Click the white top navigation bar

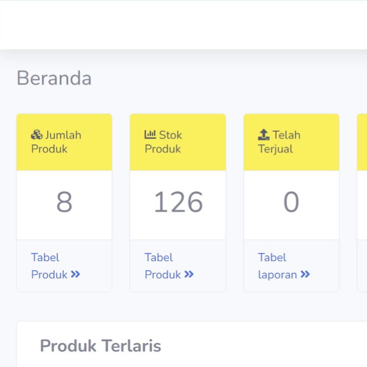pos(183,25)
